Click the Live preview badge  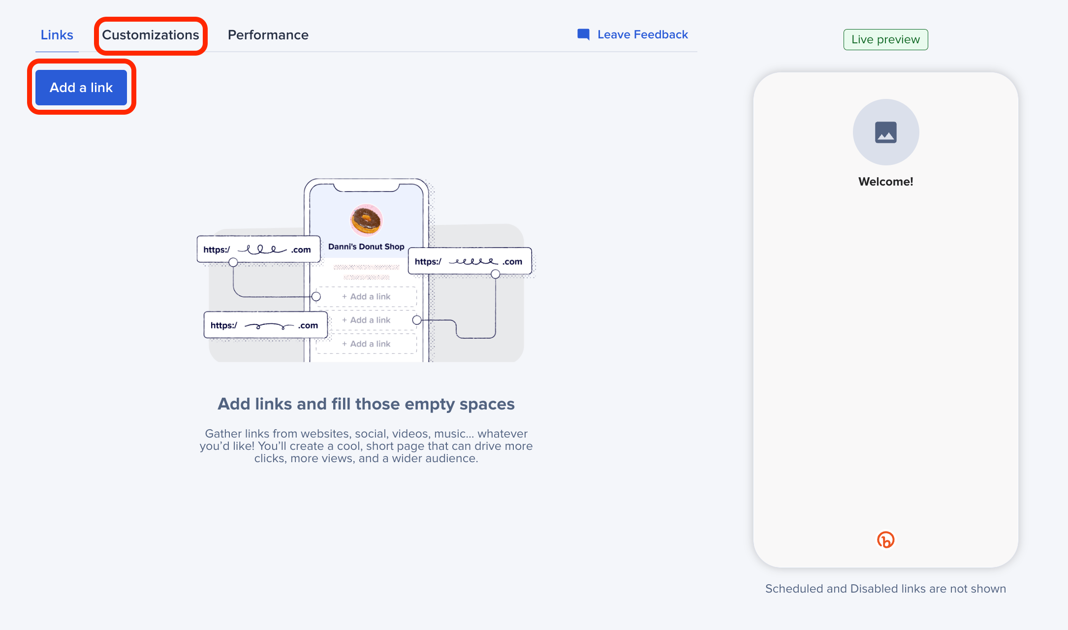(x=885, y=39)
